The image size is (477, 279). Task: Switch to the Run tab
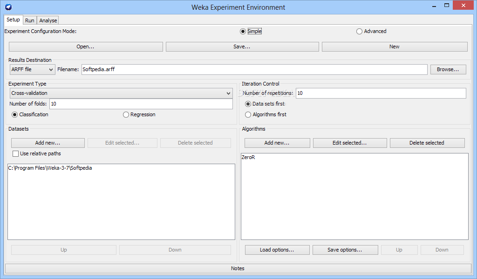(29, 20)
